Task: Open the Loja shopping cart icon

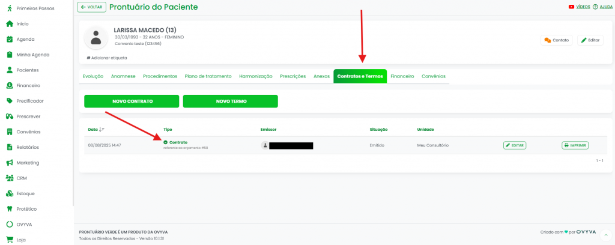Action: [x=9, y=240]
